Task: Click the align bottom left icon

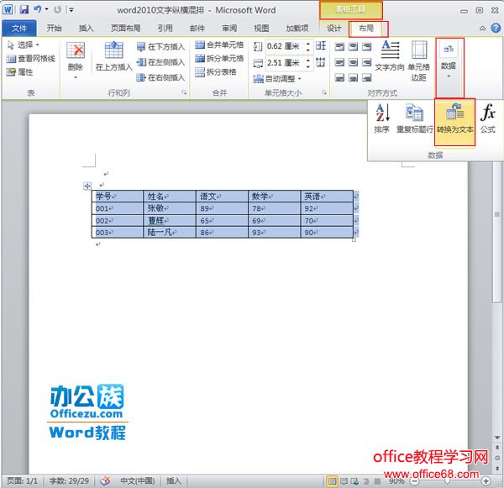Action: tap(339, 77)
